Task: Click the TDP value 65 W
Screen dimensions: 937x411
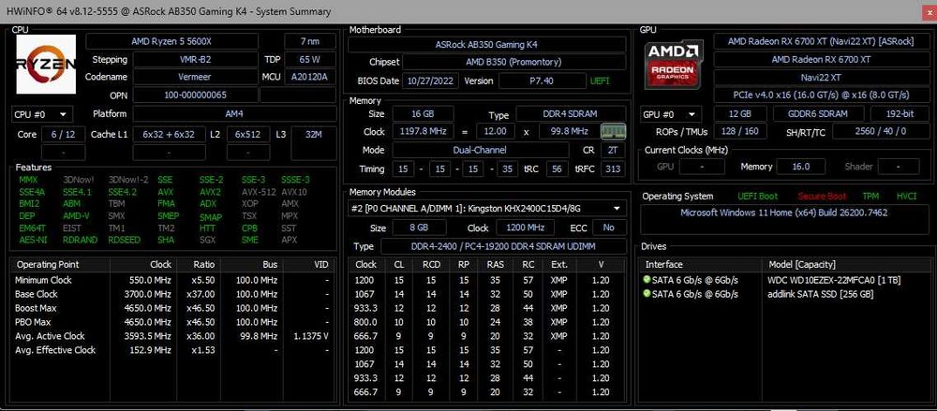Action: [311, 60]
